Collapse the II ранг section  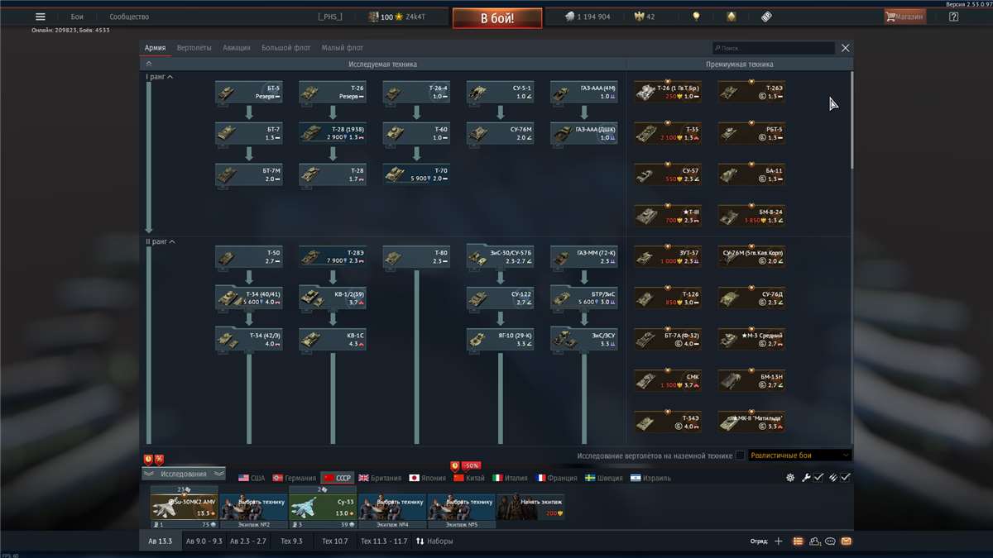coord(171,241)
